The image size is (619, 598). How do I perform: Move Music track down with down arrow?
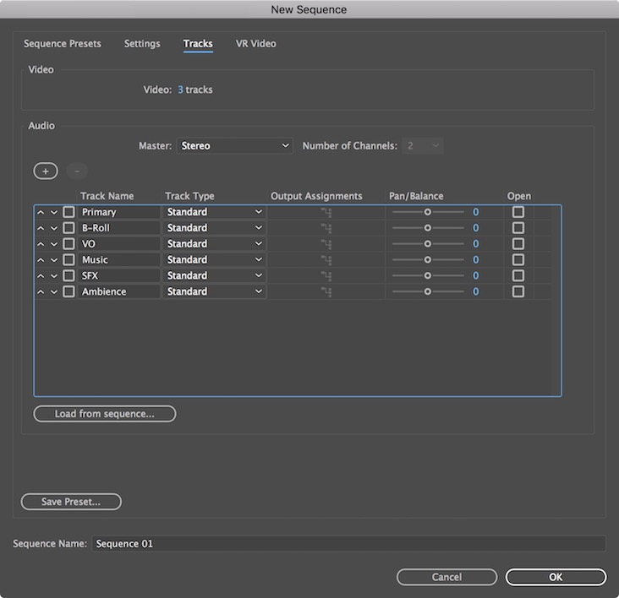54,260
